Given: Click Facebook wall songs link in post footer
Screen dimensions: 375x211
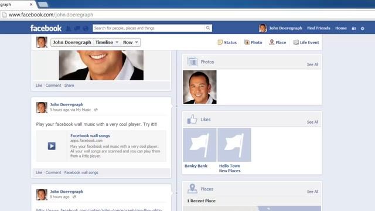Looking at the screenshot, I should click(x=81, y=172).
